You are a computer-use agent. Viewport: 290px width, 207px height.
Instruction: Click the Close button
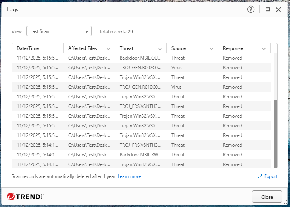pos(267,197)
